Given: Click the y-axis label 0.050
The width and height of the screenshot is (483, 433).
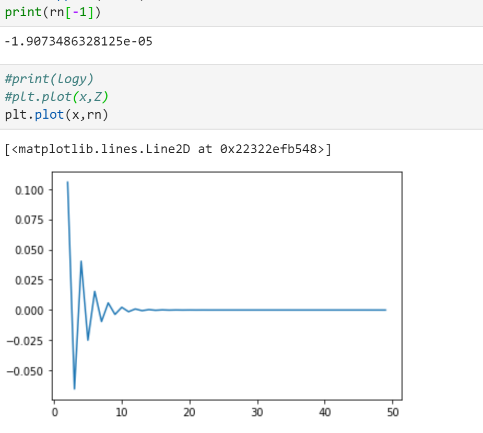Looking at the screenshot, I should (29, 250).
